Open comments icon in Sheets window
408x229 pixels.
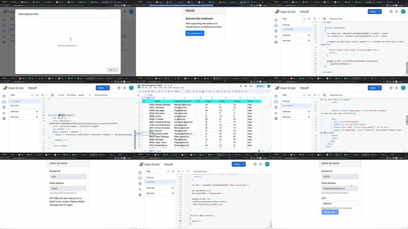click(246, 86)
